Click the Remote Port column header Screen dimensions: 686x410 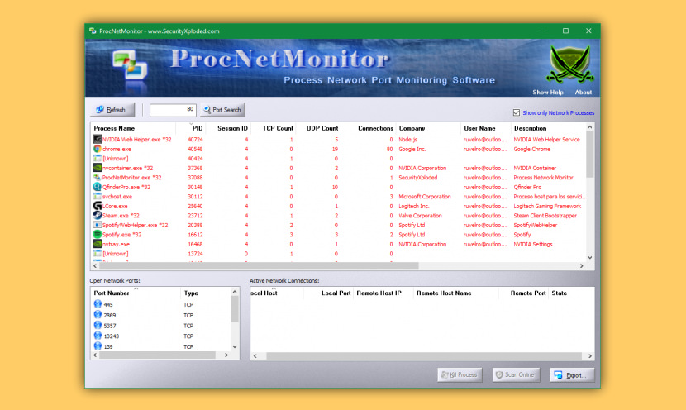tap(524, 293)
